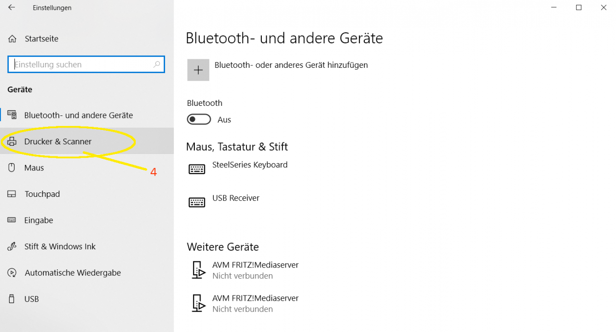Select USB in the sidebar
The image size is (616, 332).
87,299
